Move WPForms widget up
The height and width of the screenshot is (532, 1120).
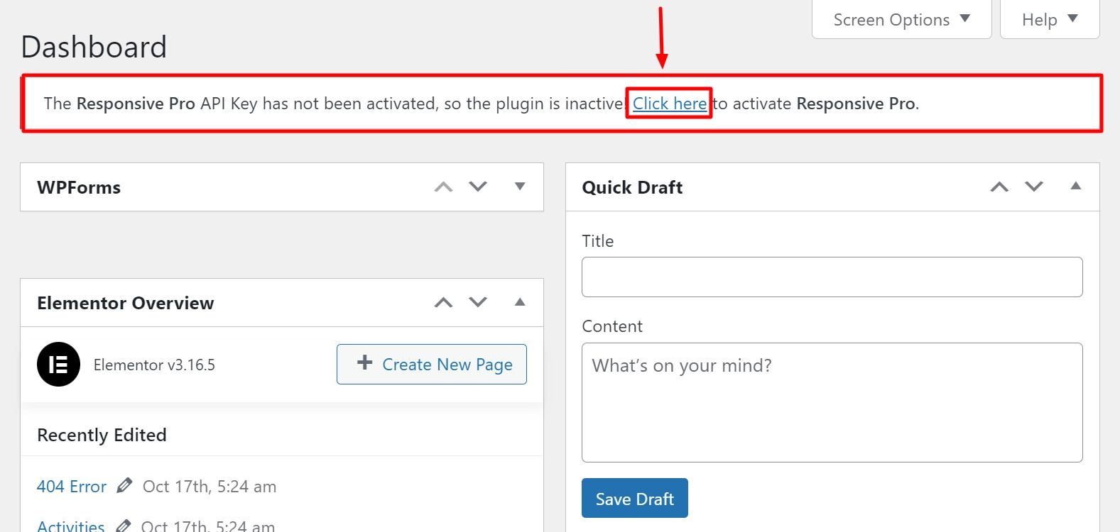[x=443, y=187]
